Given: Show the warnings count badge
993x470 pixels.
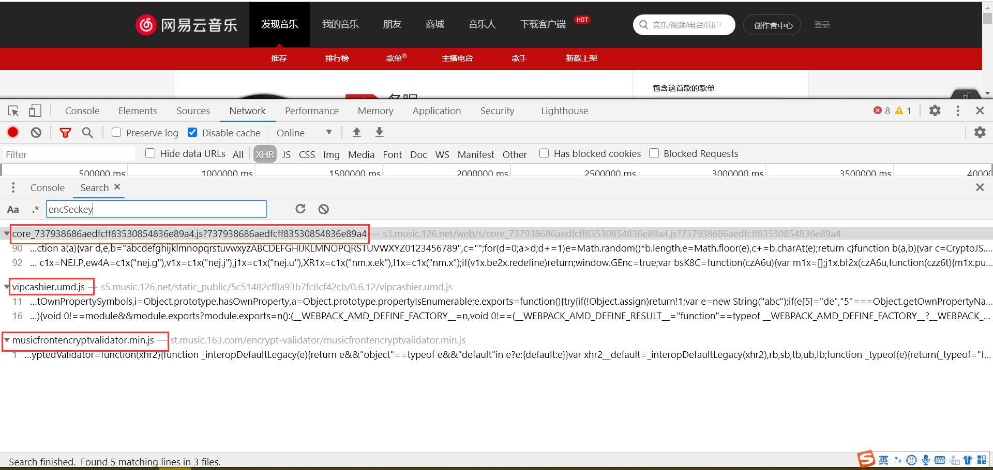Looking at the screenshot, I should tap(904, 111).
